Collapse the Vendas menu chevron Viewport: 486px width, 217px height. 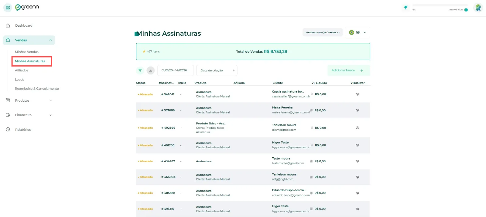pos(50,40)
